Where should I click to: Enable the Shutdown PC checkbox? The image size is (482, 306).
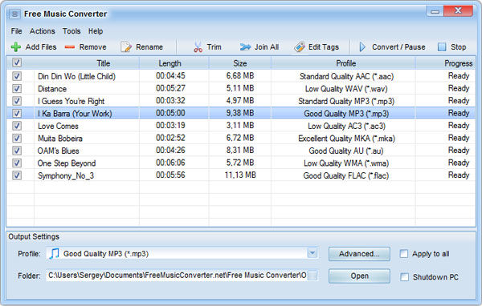point(405,277)
